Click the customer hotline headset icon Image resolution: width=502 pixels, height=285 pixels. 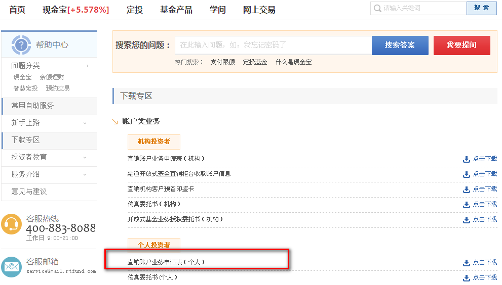pos(12,224)
